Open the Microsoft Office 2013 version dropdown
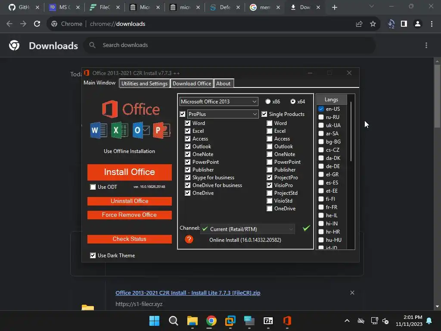 (x=219, y=101)
